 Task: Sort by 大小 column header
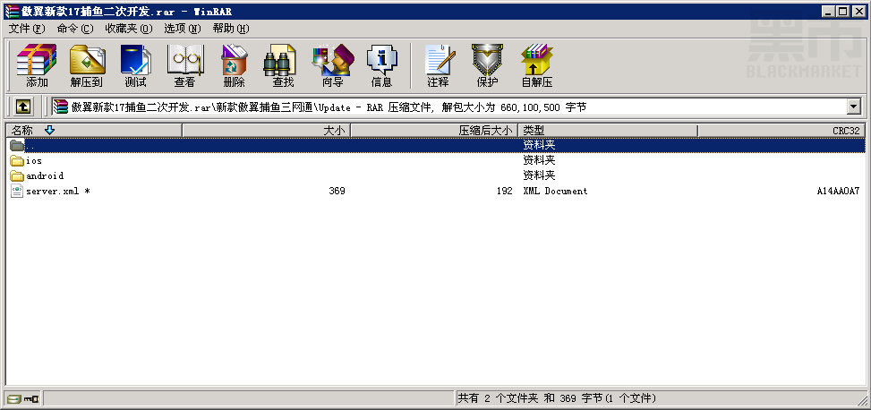tap(267, 131)
